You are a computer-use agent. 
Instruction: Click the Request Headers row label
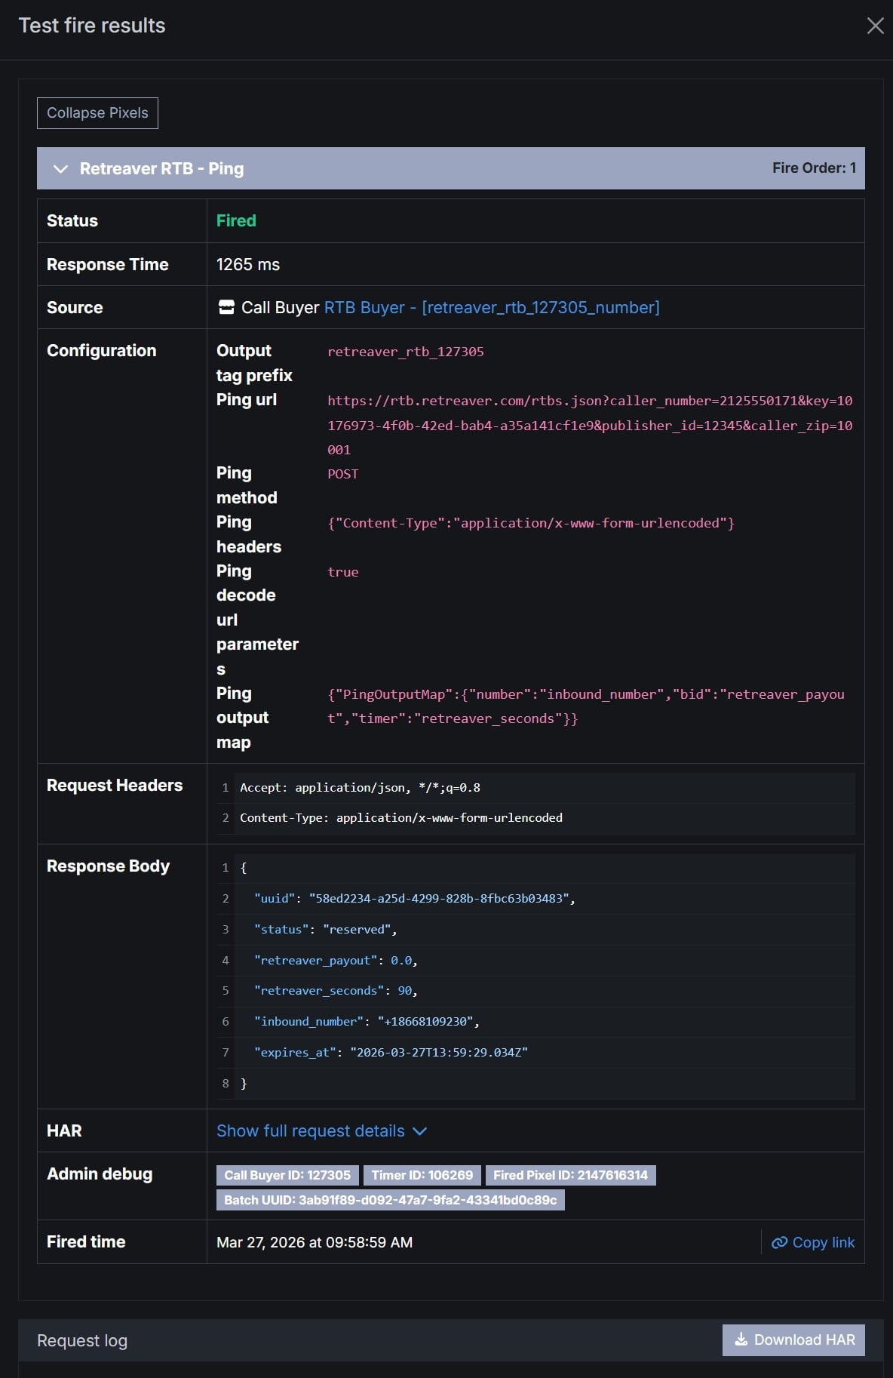pyautogui.click(x=115, y=786)
